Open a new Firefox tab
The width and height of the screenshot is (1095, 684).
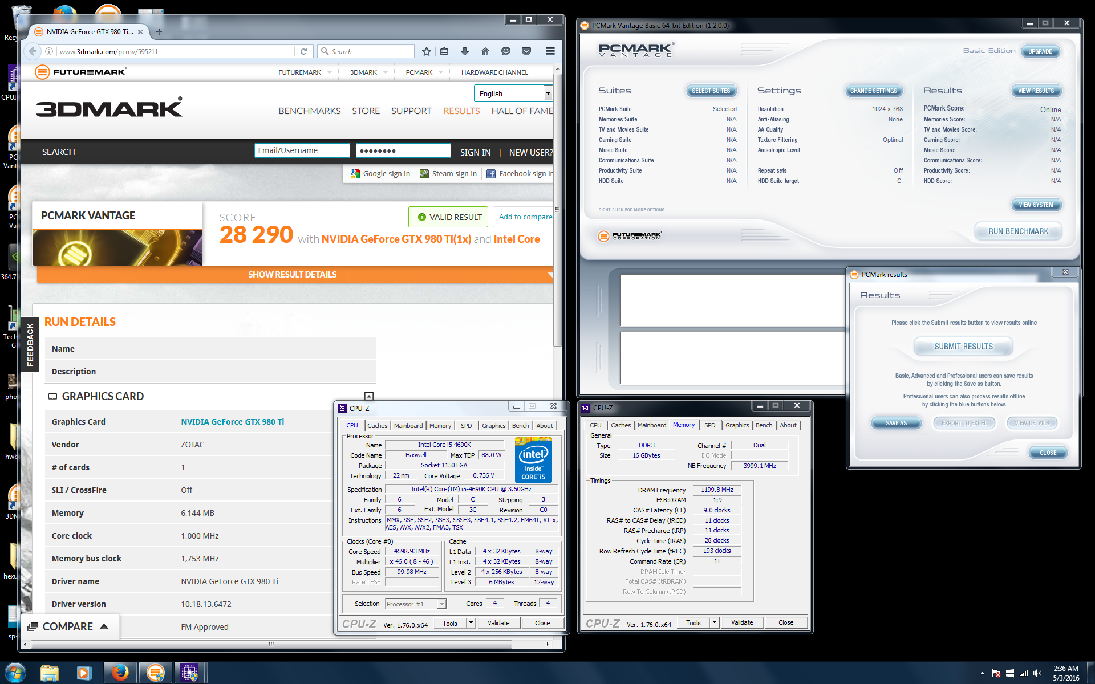point(159,32)
